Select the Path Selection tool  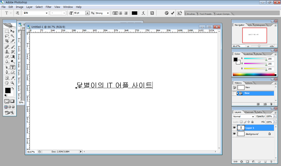pyautogui.click(x=7, y=67)
